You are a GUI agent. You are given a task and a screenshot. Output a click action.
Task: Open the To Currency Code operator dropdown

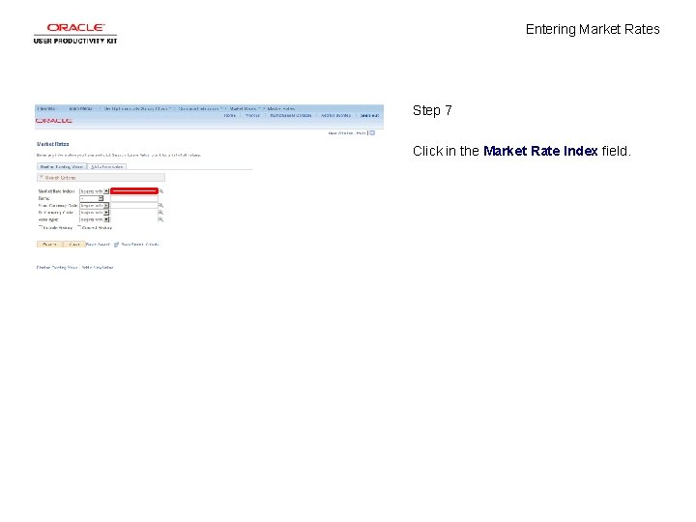coord(95,213)
